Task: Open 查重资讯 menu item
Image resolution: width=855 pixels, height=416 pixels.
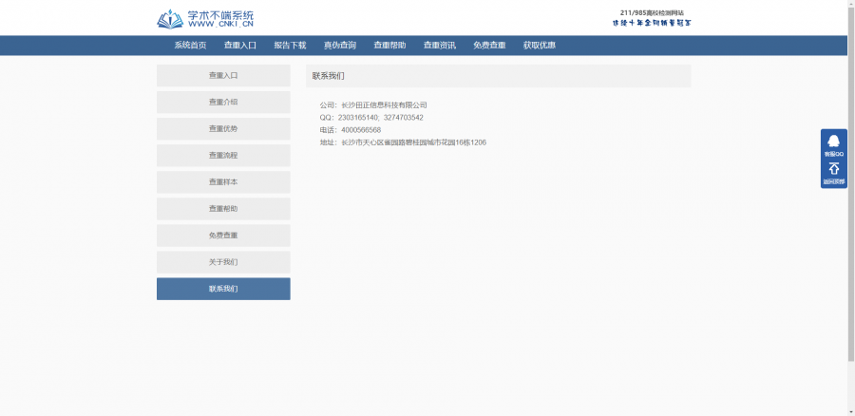Action: tap(439, 46)
